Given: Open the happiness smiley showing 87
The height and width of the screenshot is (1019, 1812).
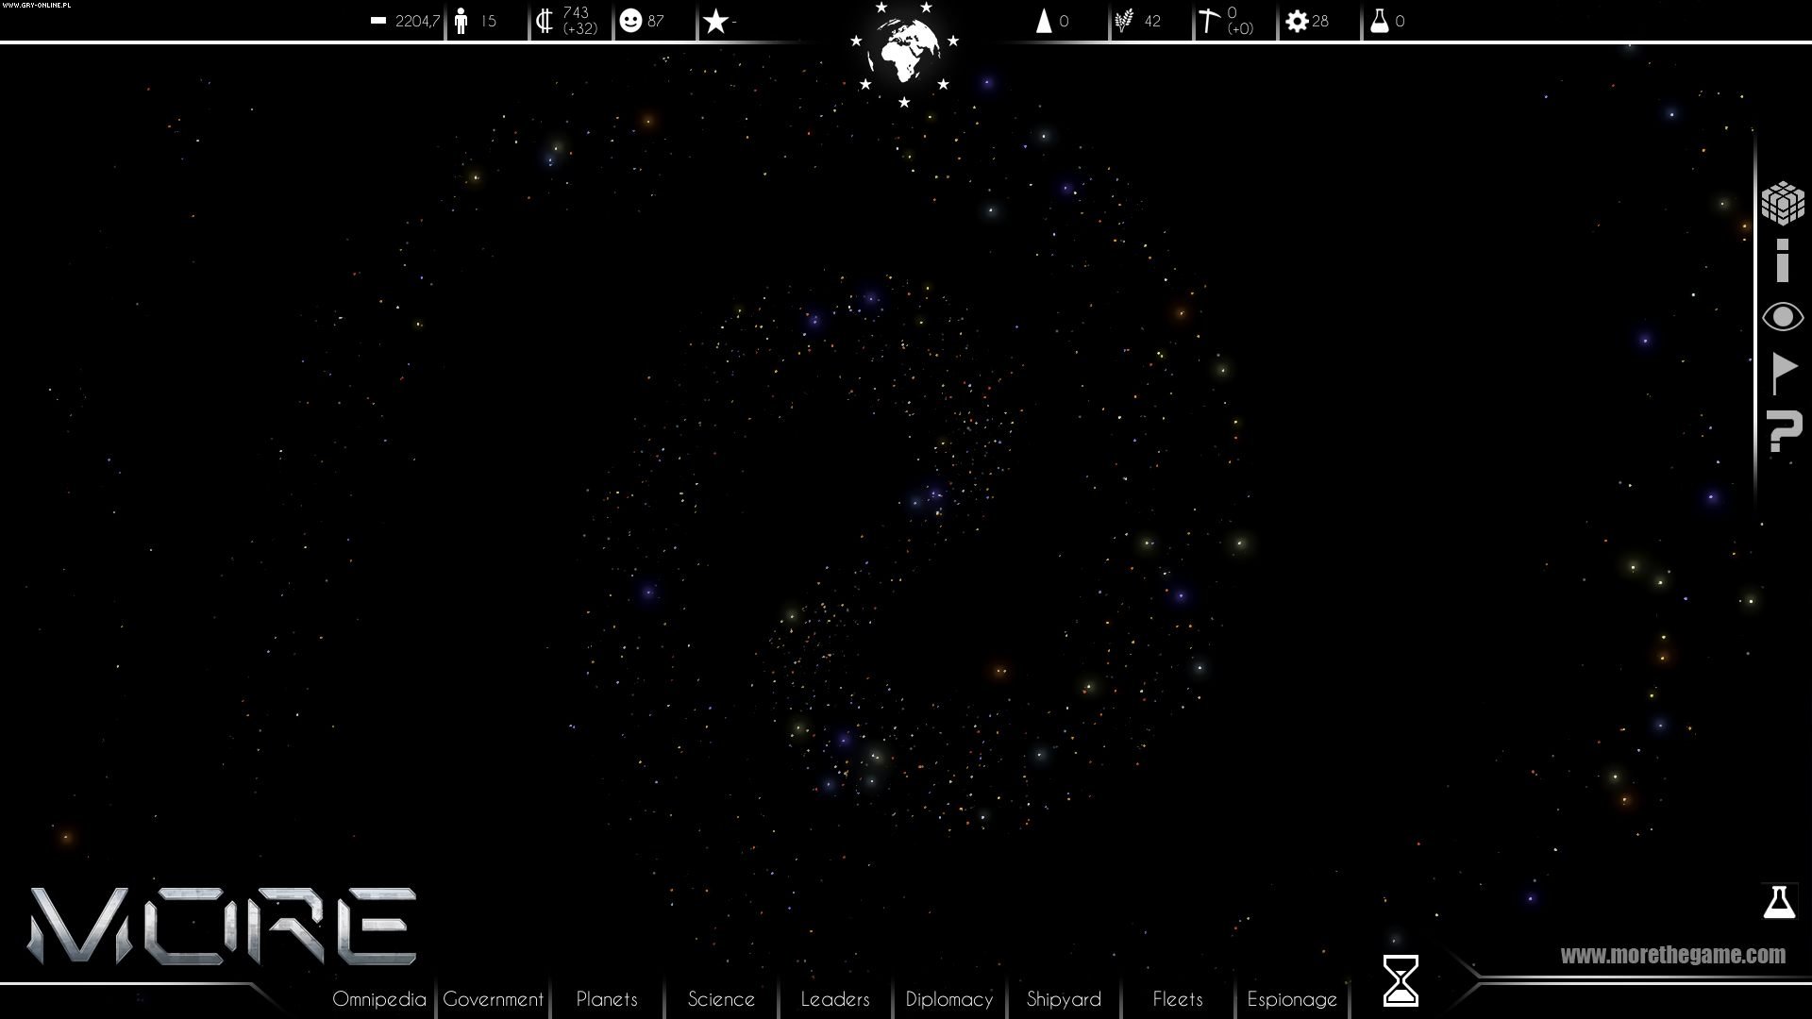Looking at the screenshot, I should (x=630, y=21).
